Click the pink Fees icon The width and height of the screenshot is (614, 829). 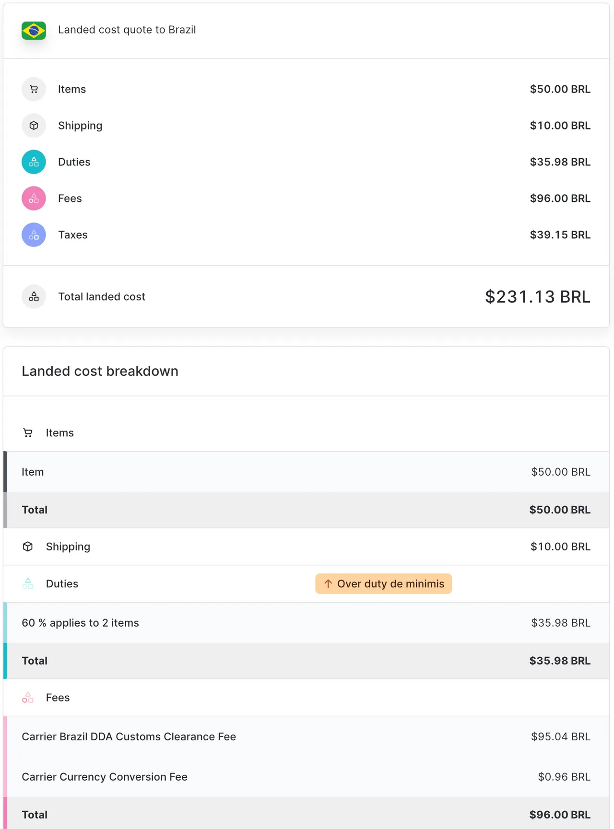click(34, 198)
